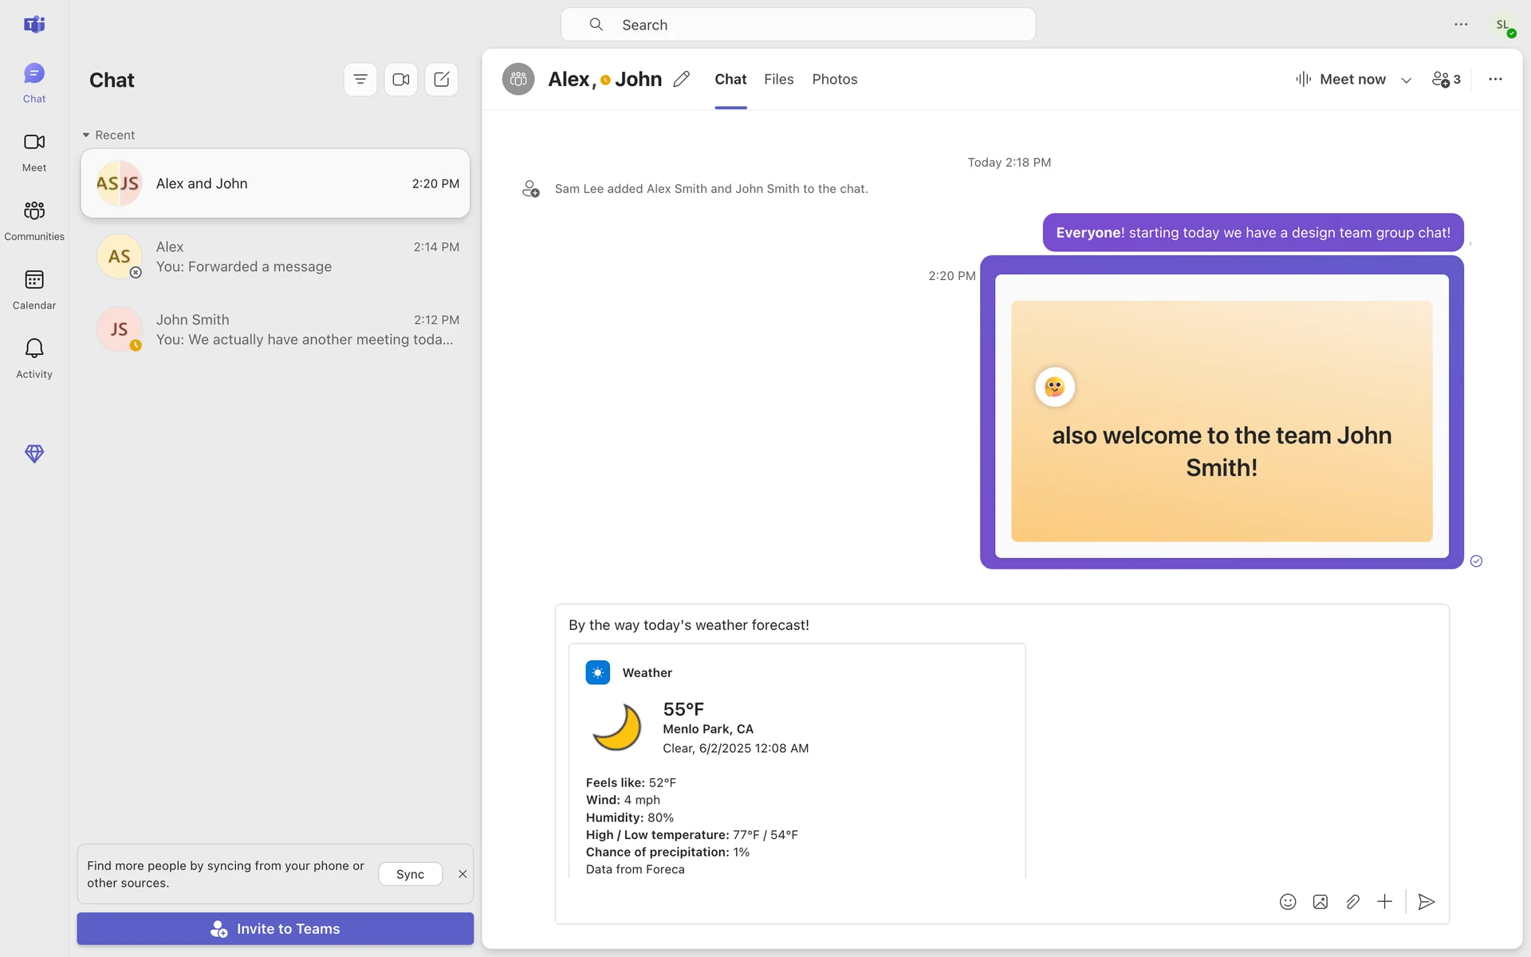Open the Activity bell in sidebar
The height and width of the screenshot is (957, 1531).
(x=34, y=357)
